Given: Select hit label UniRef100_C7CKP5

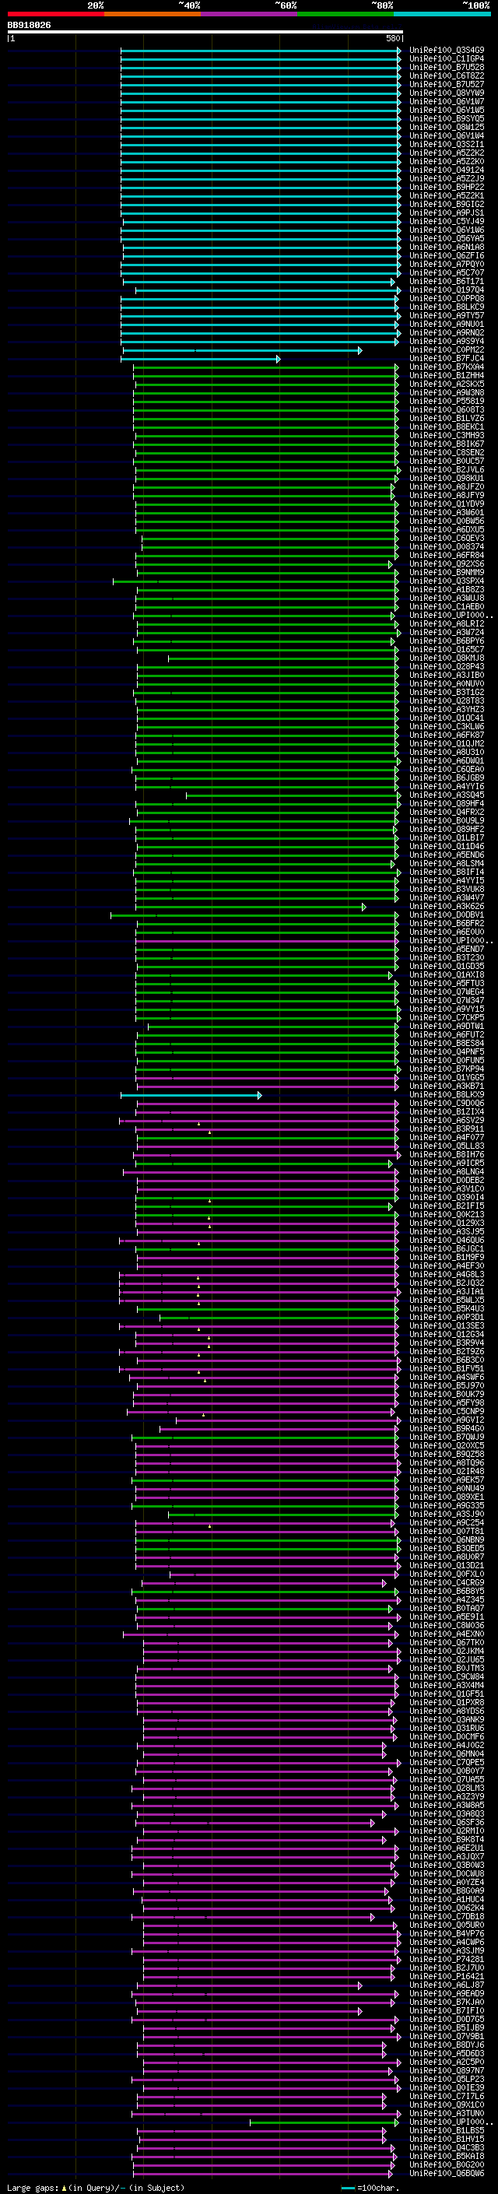Looking at the screenshot, I should (447, 1018).
